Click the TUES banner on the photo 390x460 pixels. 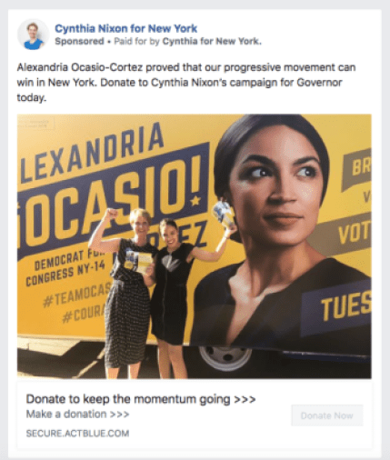[x=345, y=305]
